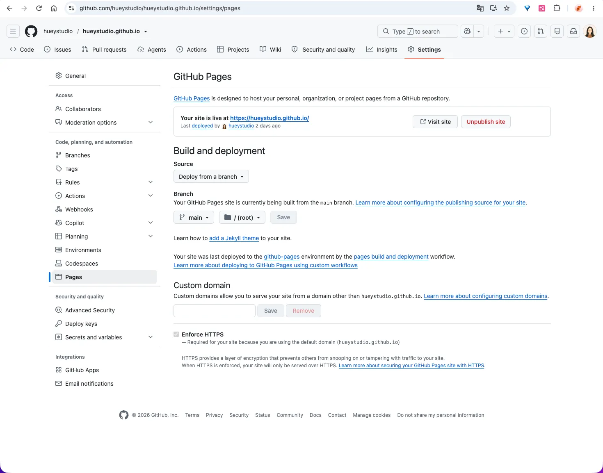Open the hamburger navigation menu
This screenshot has height=473, width=603.
tap(13, 31)
